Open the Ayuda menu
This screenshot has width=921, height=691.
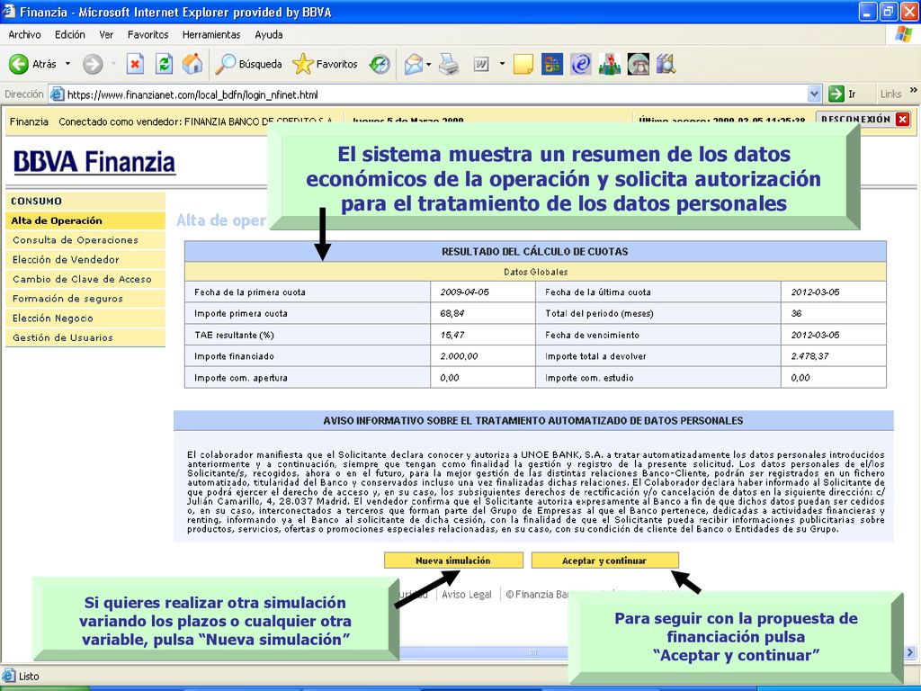[268, 35]
